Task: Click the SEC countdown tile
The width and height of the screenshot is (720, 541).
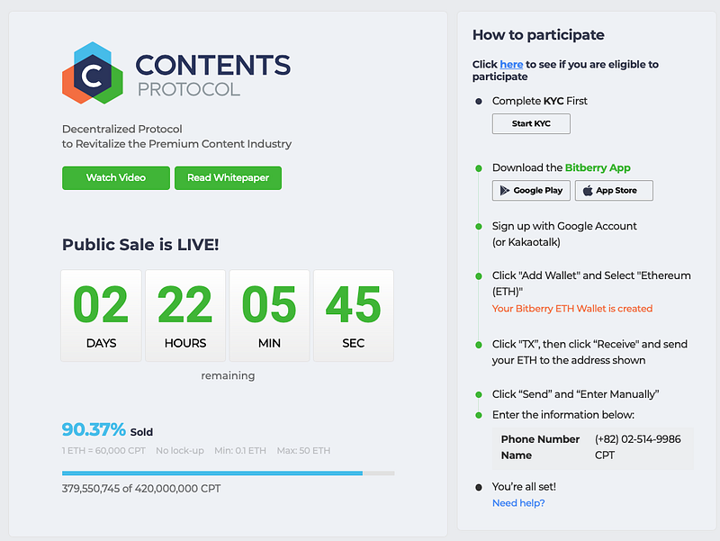Action: (353, 315)
